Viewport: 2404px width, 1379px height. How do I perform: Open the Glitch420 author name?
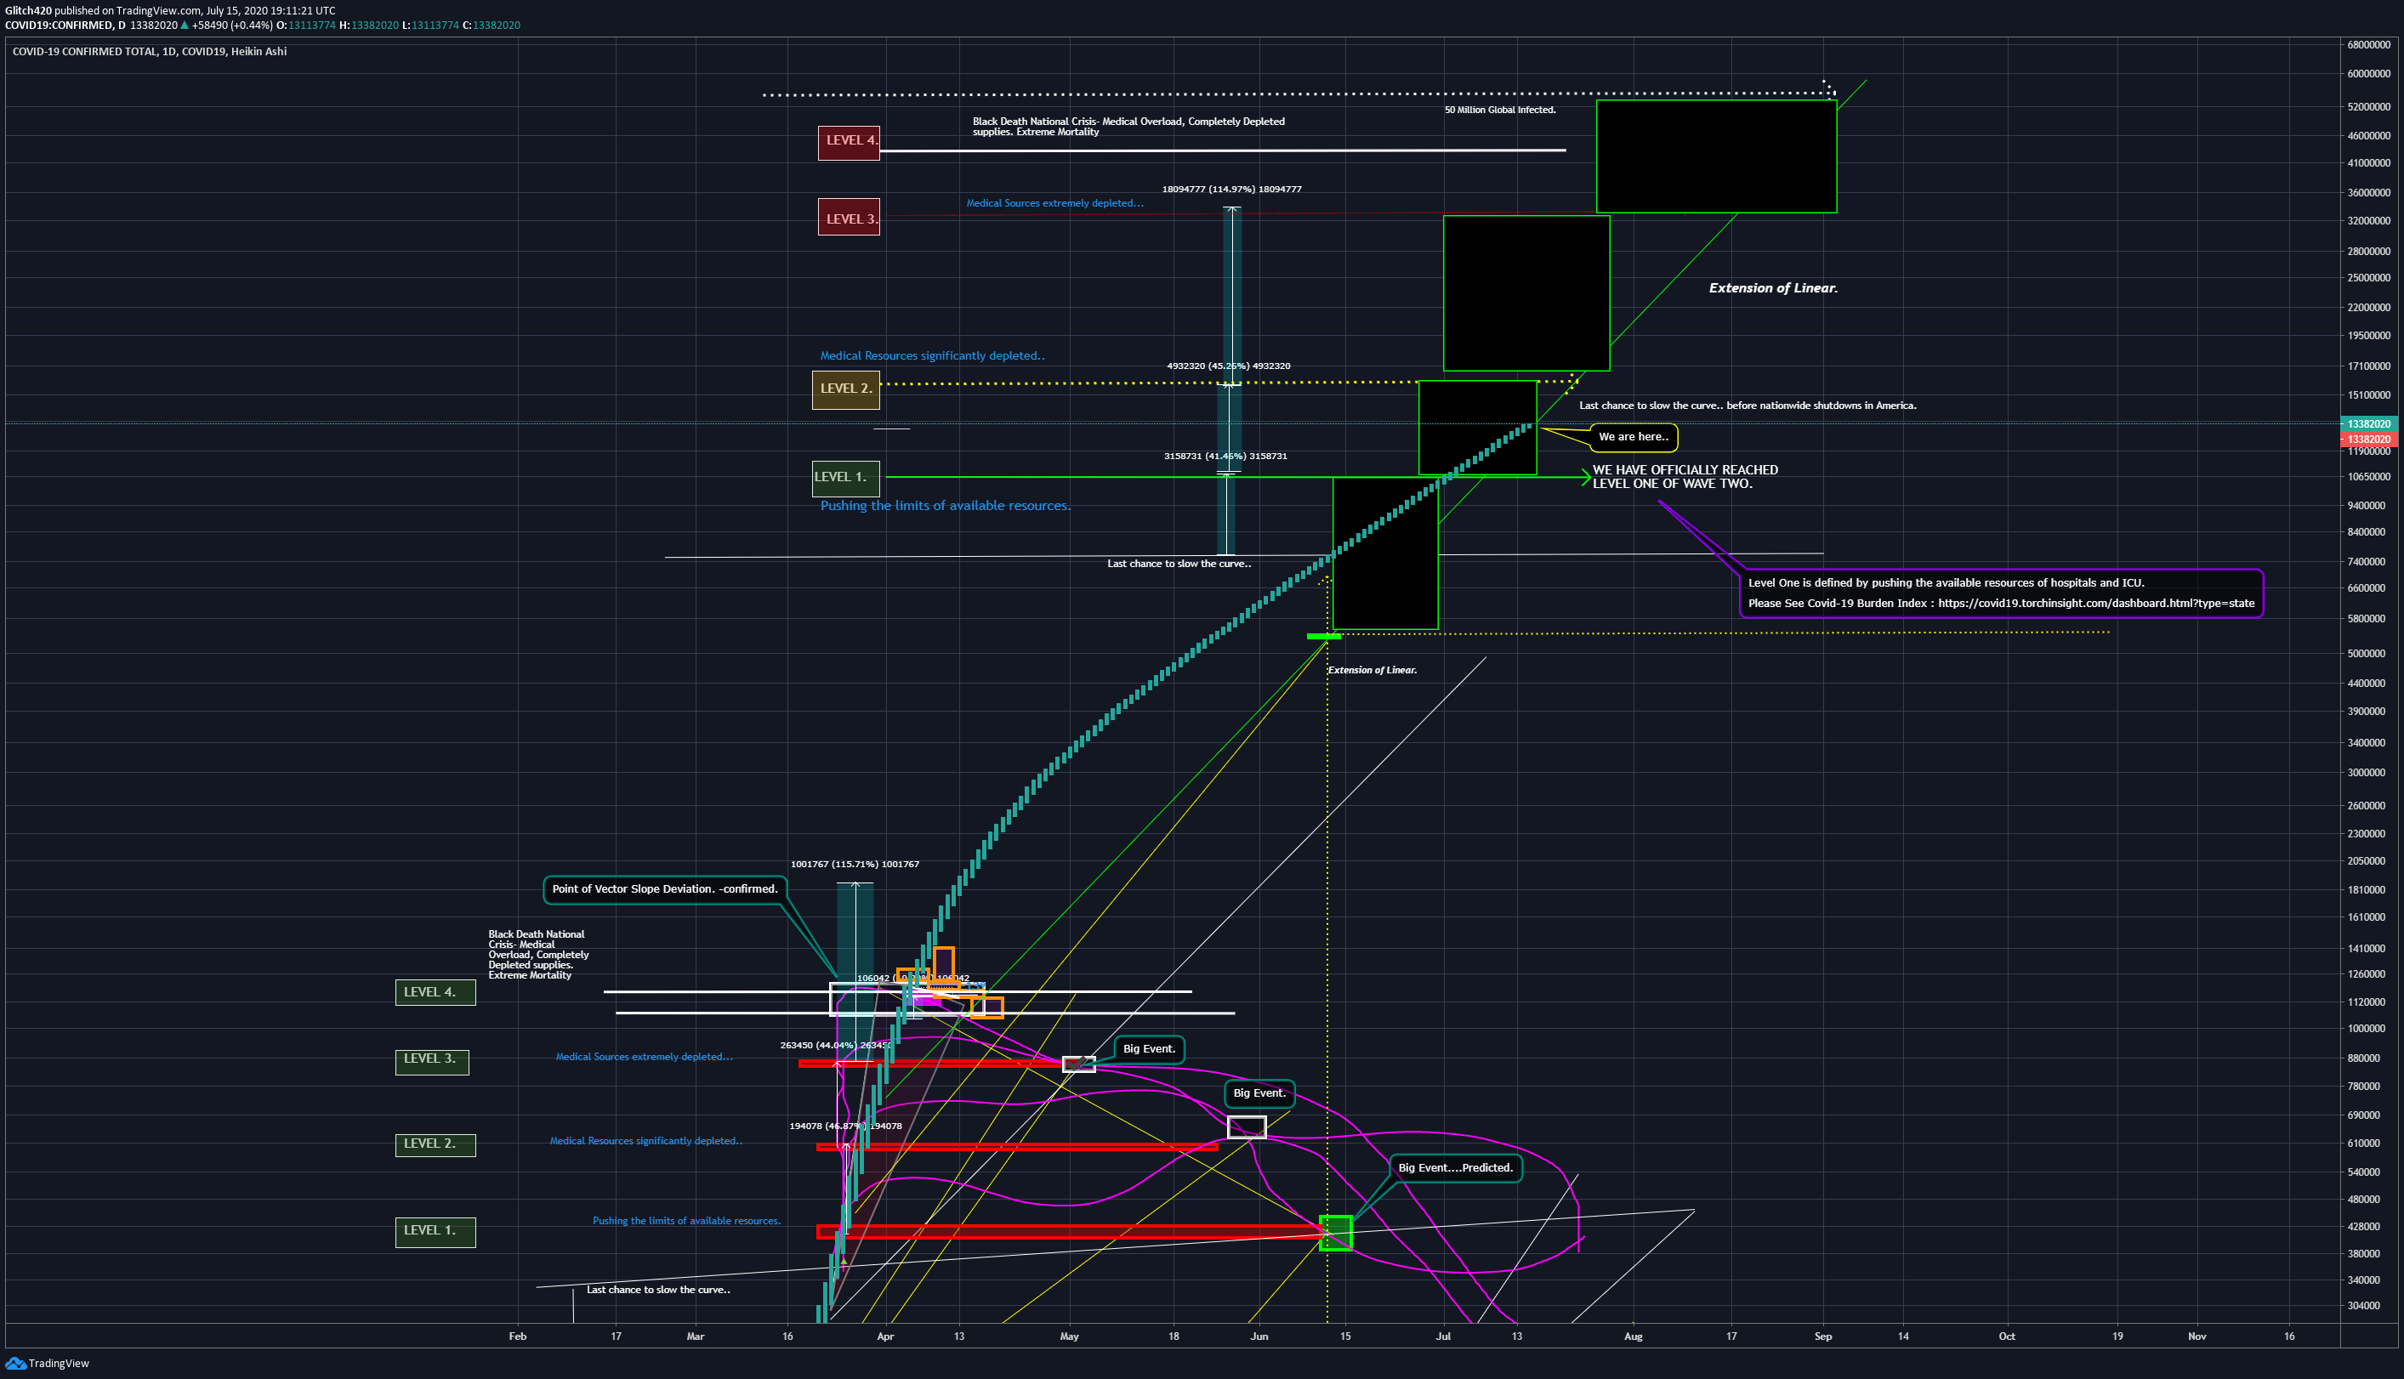click(x=28, y=10)
